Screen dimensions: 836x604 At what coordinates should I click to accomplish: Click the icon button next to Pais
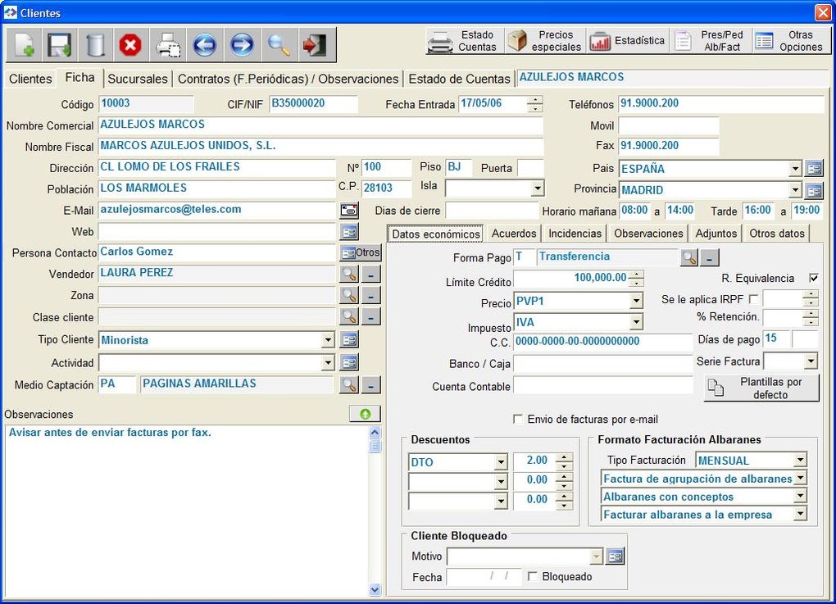(814, 169)
